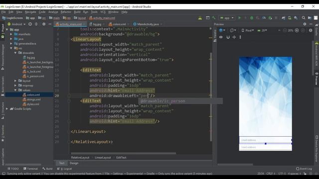
Task: Click LinearLayout in breadcrumb bar
Action: (103, 158)
